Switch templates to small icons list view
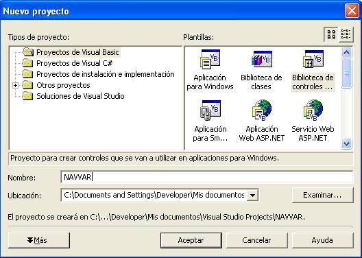The width and height of the screenshot is (362, 258). [x=346, y=34]
